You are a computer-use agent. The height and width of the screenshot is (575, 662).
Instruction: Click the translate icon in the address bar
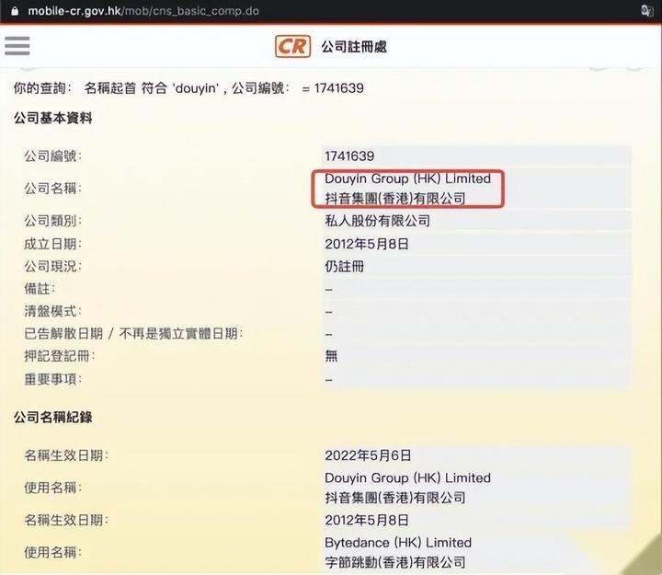[x=646, y=10]
